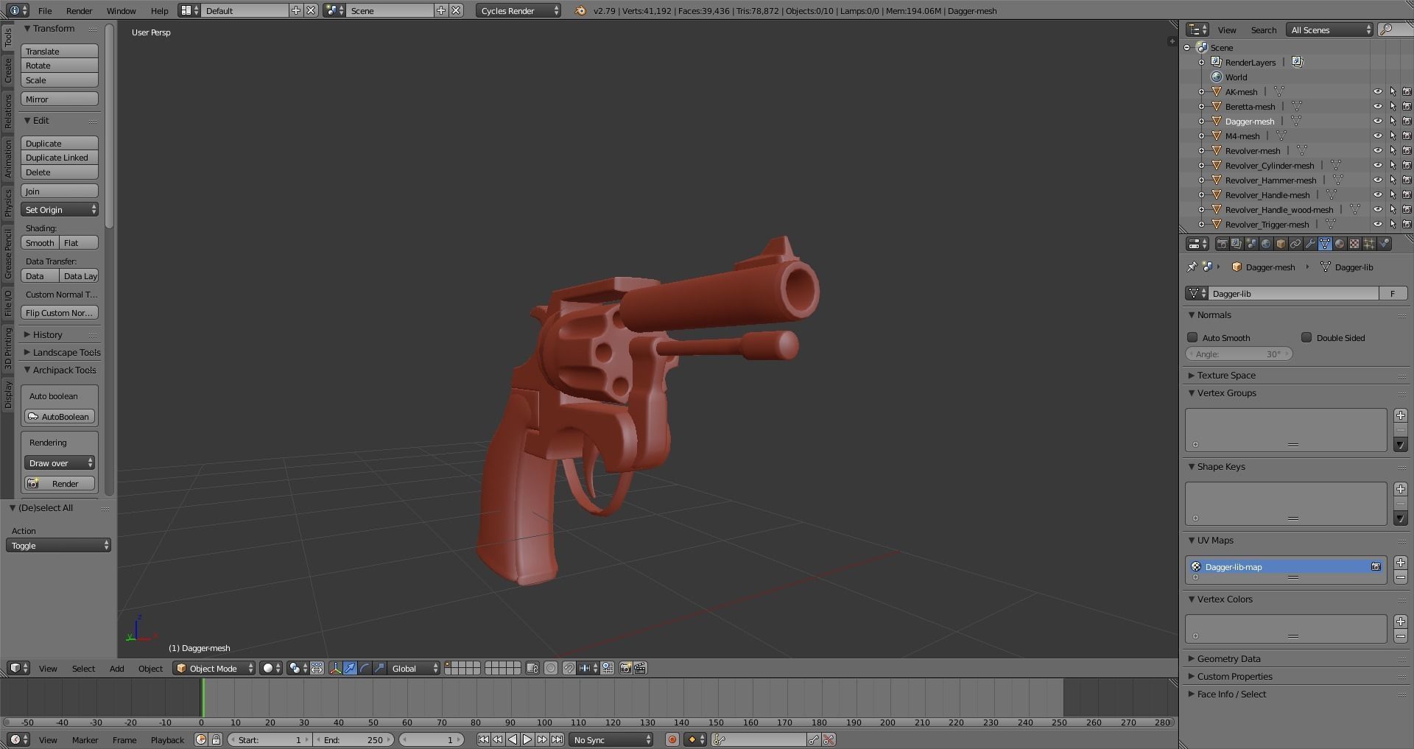Screen dimensions: 1414x749
Task: Click the OpenGL render animation clapper icon
Action: click(640, 668)
